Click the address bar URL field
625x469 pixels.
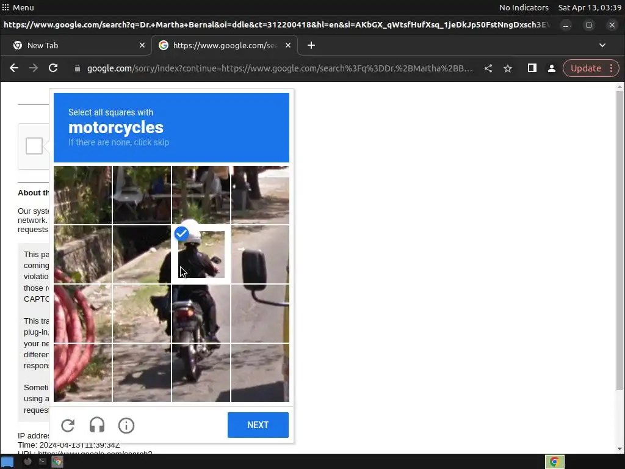pos(279,68)
